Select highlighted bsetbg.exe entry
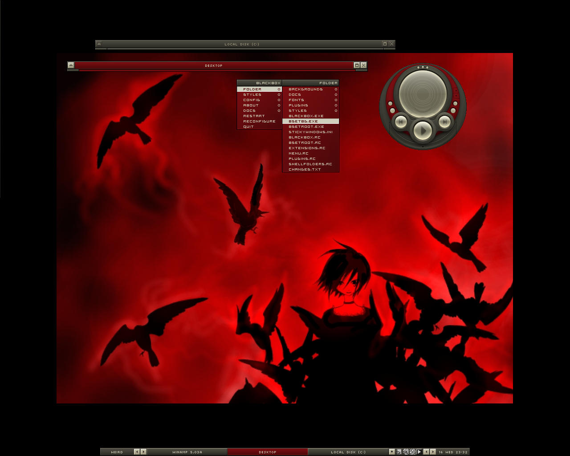This screenshot has width=570, height=456. pyautogui.click(x=310, y=121)
